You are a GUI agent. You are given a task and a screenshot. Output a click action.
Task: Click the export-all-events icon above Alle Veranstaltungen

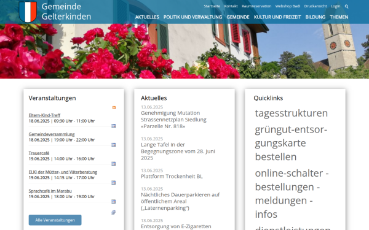coord(113,212)
